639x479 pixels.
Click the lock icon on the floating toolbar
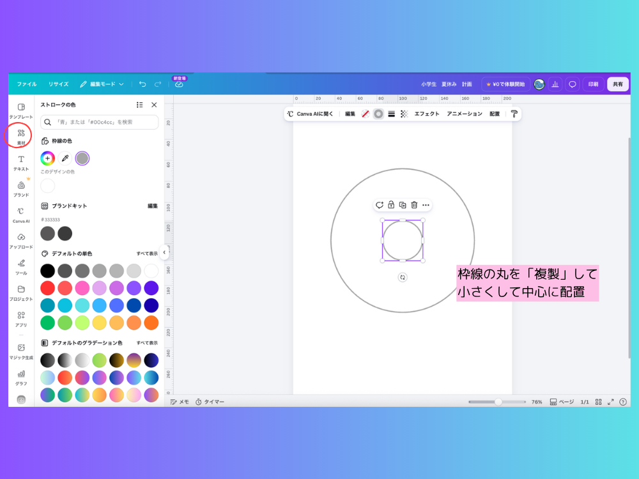[x=391, y=205]
